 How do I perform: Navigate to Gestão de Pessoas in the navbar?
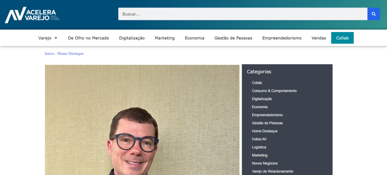(x=233, y=38)
